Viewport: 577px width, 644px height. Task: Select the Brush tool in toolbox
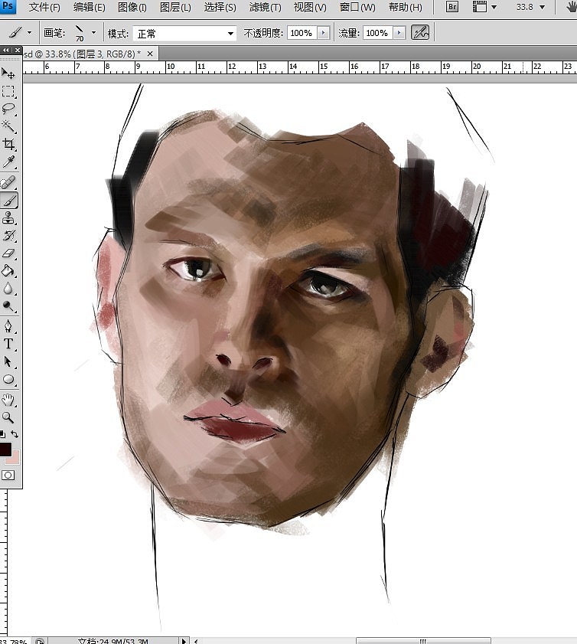pos(8,200)
